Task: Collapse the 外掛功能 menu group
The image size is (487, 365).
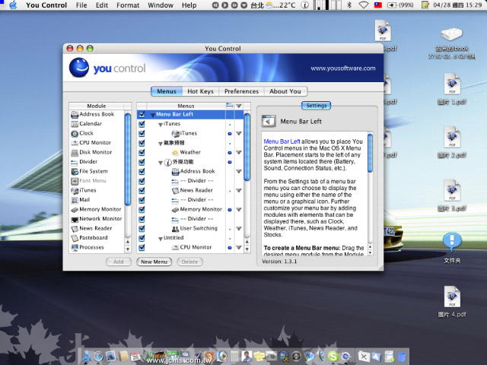Action: (161, 162)
